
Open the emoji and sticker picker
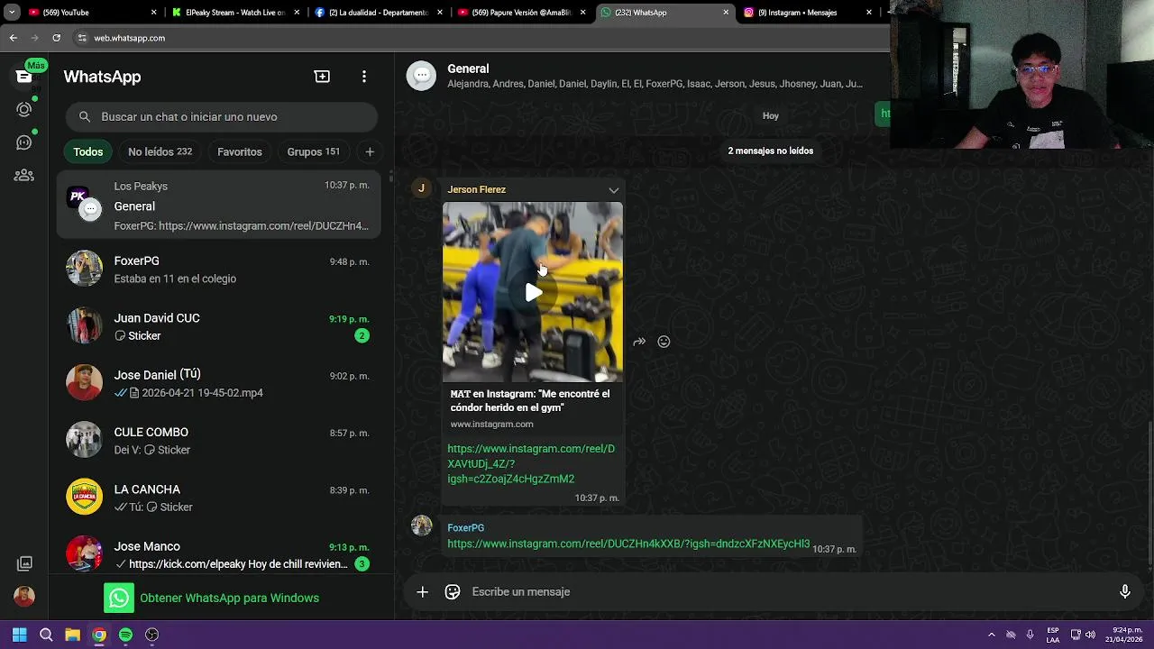click(x=453, y=591)
